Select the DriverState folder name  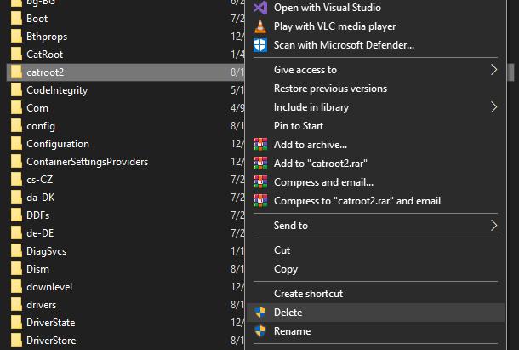click(51, 323)
